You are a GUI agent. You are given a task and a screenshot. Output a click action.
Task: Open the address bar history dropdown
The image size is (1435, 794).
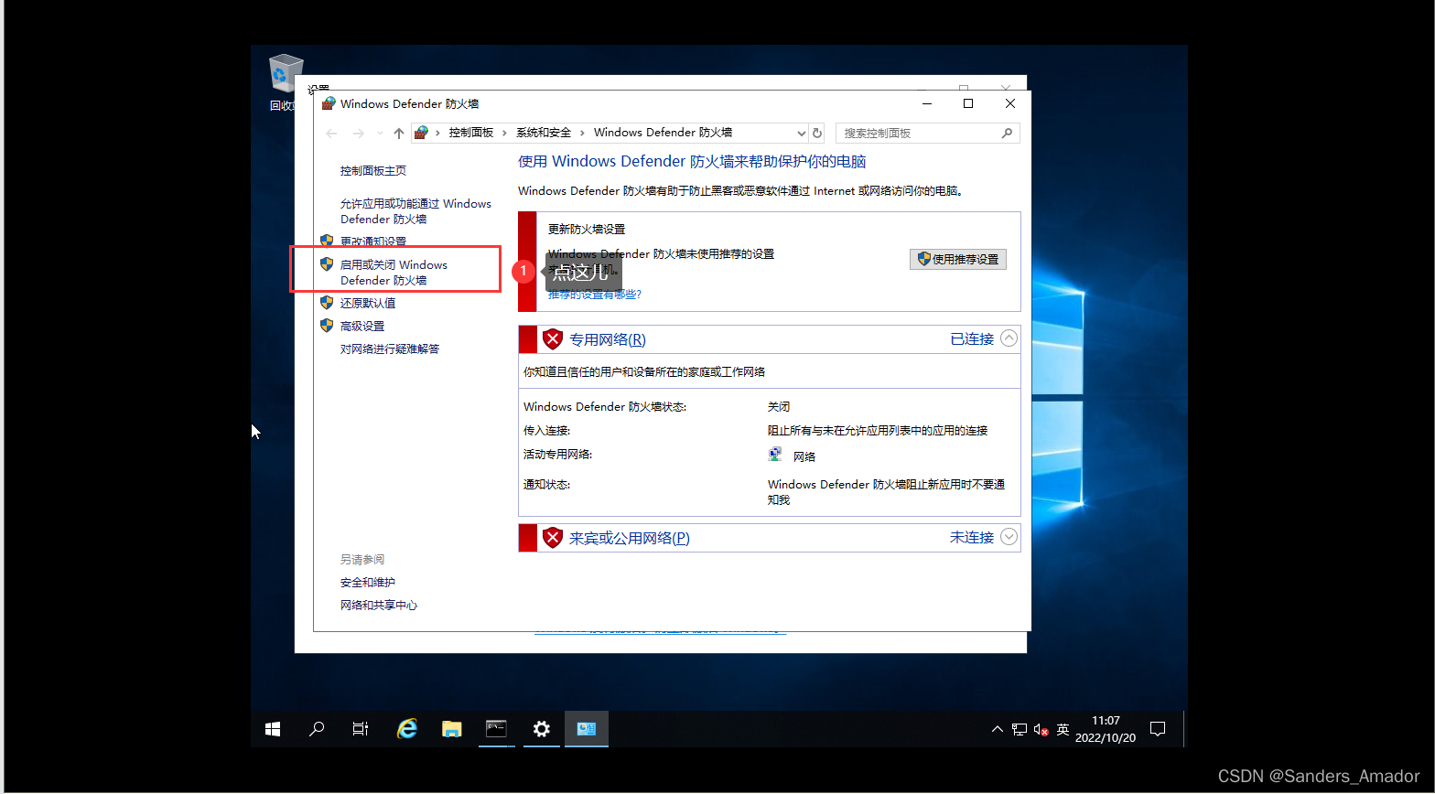pos(801,134)
